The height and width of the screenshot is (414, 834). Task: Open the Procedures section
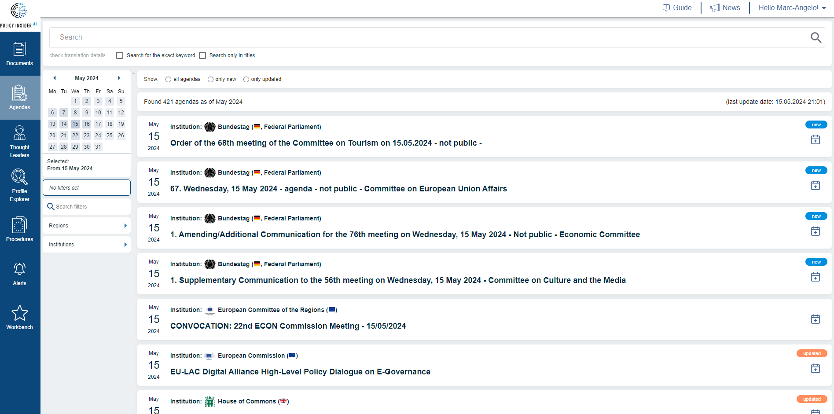tap(20, 230)
